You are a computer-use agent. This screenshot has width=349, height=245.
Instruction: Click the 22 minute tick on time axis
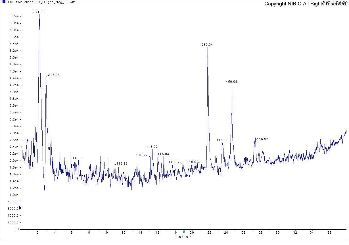[209, 232]
